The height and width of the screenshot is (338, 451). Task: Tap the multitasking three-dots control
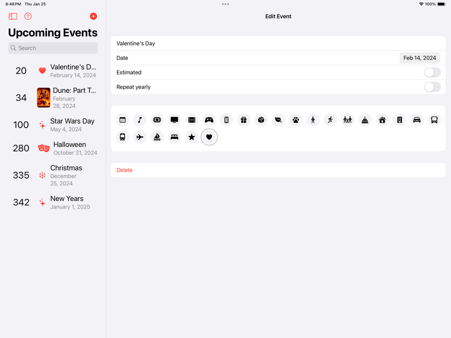pos(225,4)
